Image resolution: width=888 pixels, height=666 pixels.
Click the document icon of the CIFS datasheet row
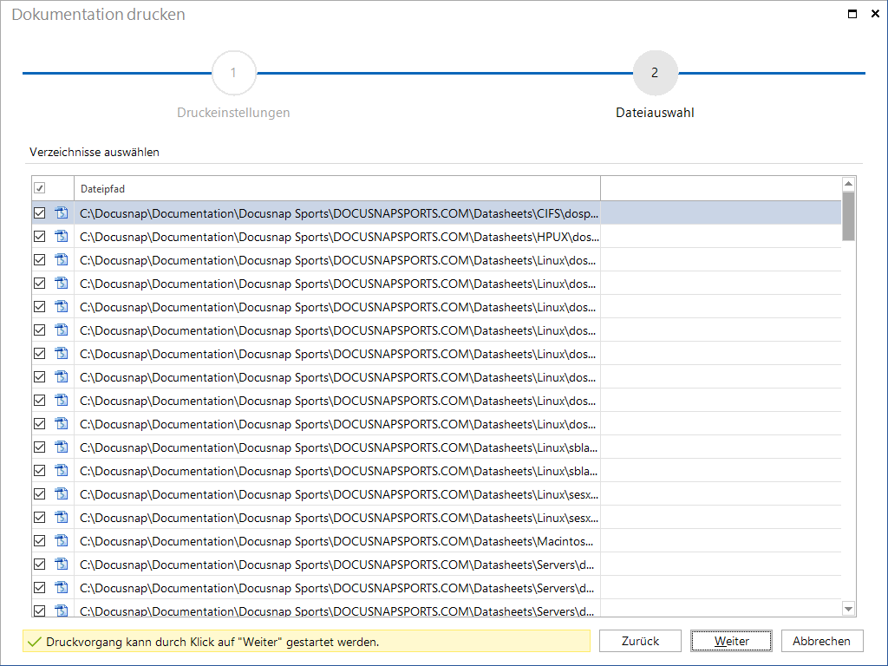coord(62,213)
